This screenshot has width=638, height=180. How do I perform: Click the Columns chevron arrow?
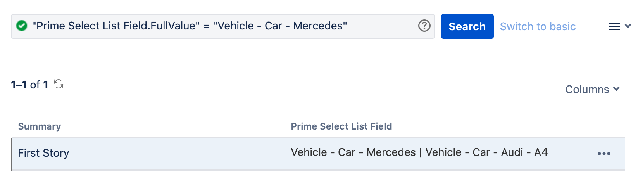[x=616, y=89]
